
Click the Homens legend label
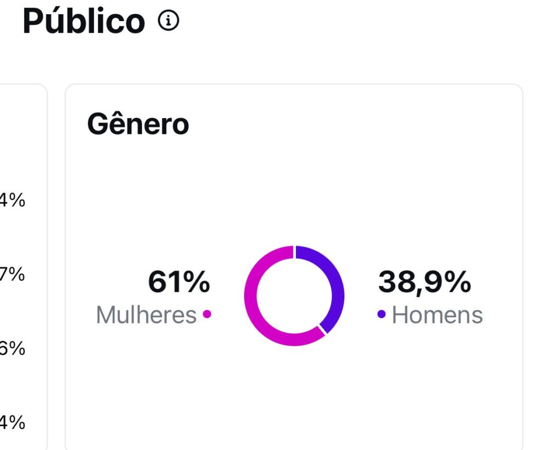pyautogui.click(x=437, y=315)
